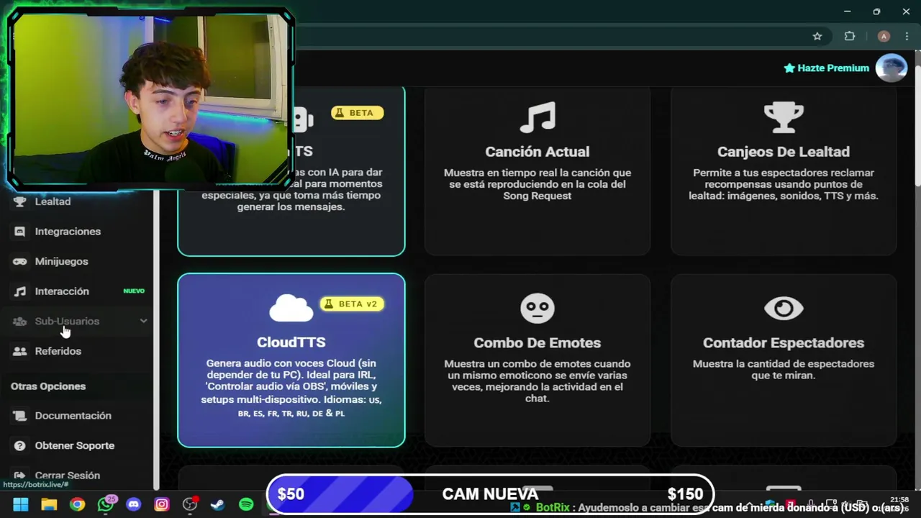This screenshot has height=518, width=921.
Task: Click the yellow BETA badge on TTS card
Action: coord(357,113)
